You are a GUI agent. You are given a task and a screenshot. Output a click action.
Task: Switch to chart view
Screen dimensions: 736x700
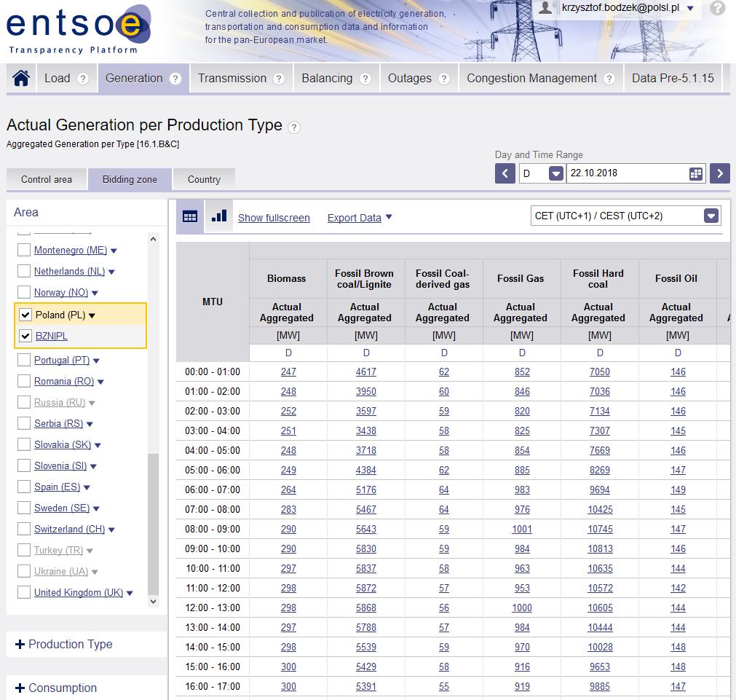(218, 216)
